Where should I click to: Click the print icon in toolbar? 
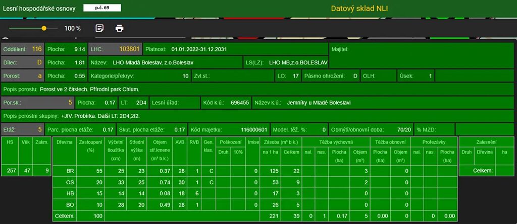119,28
